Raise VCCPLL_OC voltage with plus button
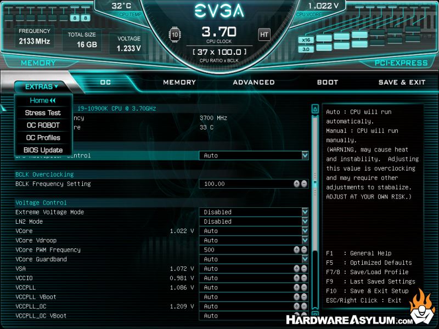439x329 pixels. [x=297, y=307]
